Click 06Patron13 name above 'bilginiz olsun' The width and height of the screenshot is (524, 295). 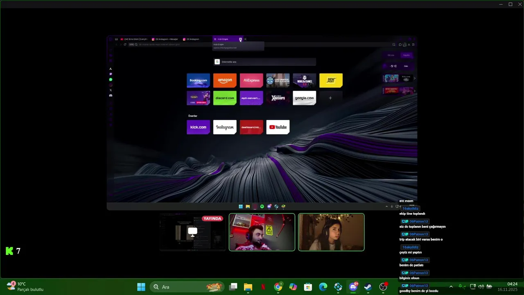[x=415, y=273]
